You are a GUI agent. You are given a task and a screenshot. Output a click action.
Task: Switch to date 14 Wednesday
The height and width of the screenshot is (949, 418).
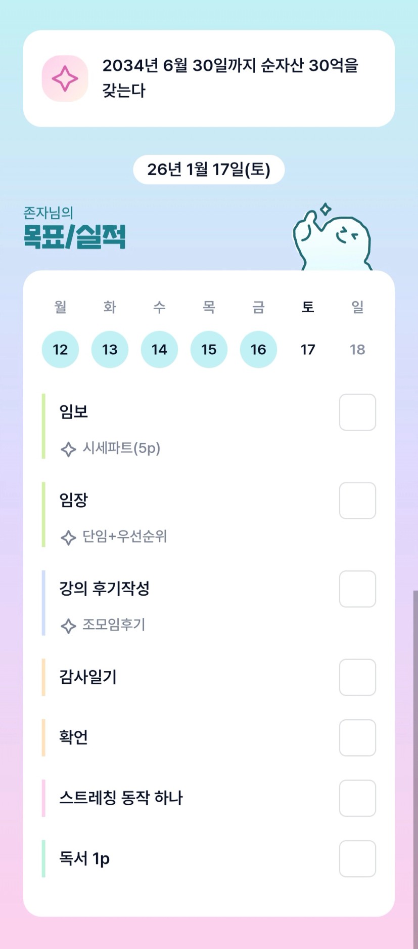[159, 349]
